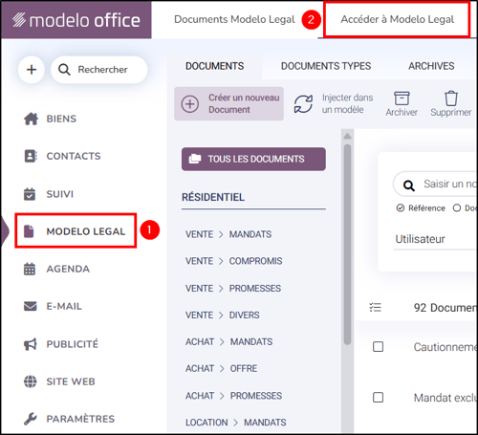The image size is (478, 435).
Task: Click the scrollbar up arrow
Action: tap(347, 136)
